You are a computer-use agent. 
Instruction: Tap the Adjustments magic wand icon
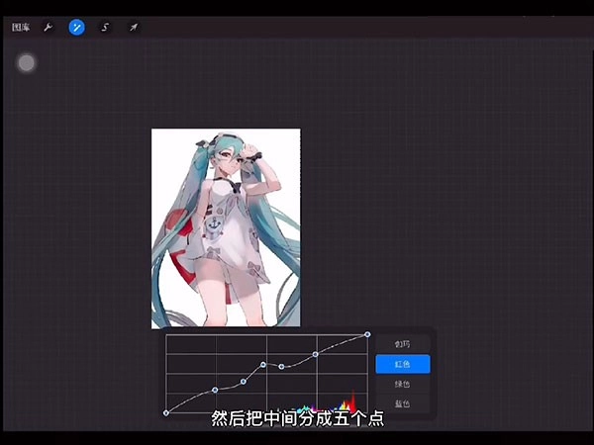point(76,28)
